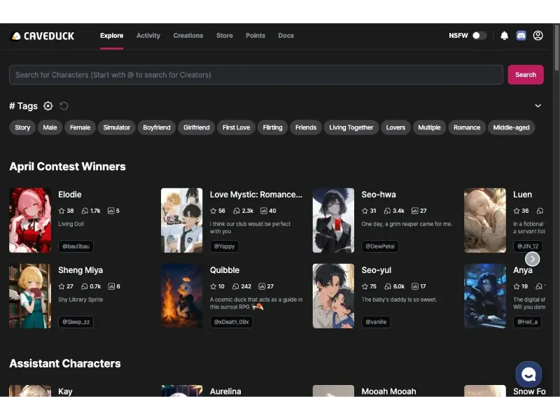The image size is (560, 420).
Task: Click the right arrow to see more winners
Action: click(x=533, y=259)
